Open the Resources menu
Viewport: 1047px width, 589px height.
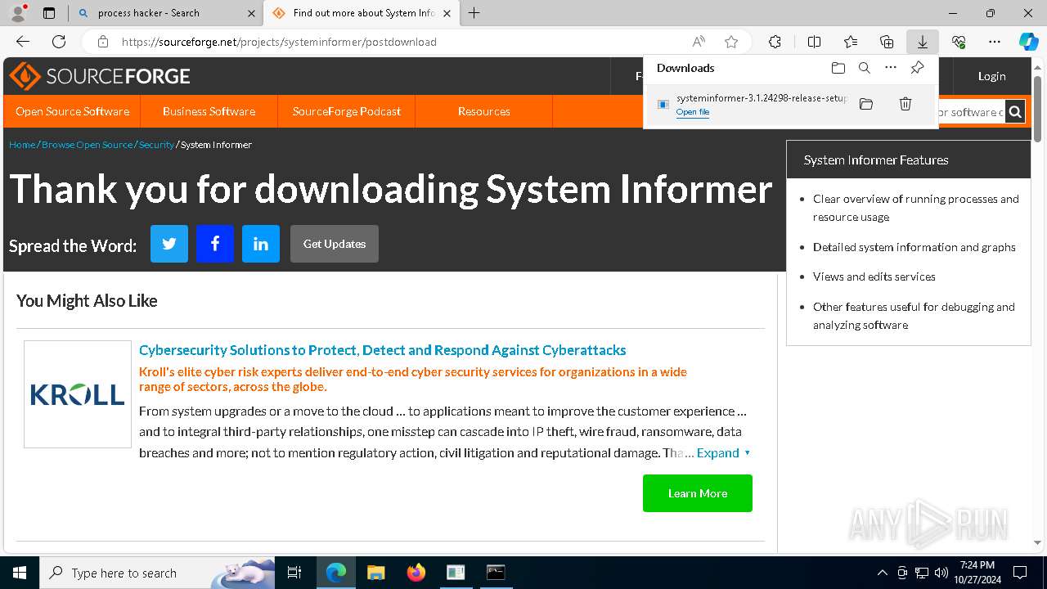coord(484,111)
